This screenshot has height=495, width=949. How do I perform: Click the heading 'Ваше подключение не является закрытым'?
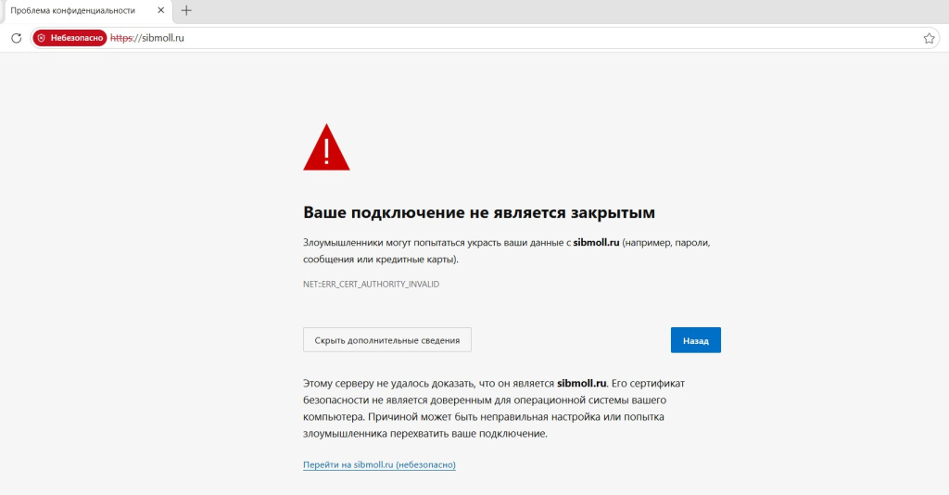(x=479, y=212)
